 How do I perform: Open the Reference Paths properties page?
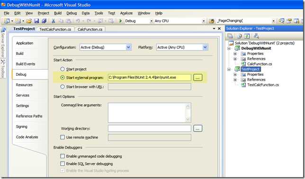tap(29, 116)
